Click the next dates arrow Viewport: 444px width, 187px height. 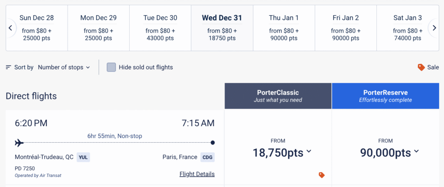tap(433, 28)
